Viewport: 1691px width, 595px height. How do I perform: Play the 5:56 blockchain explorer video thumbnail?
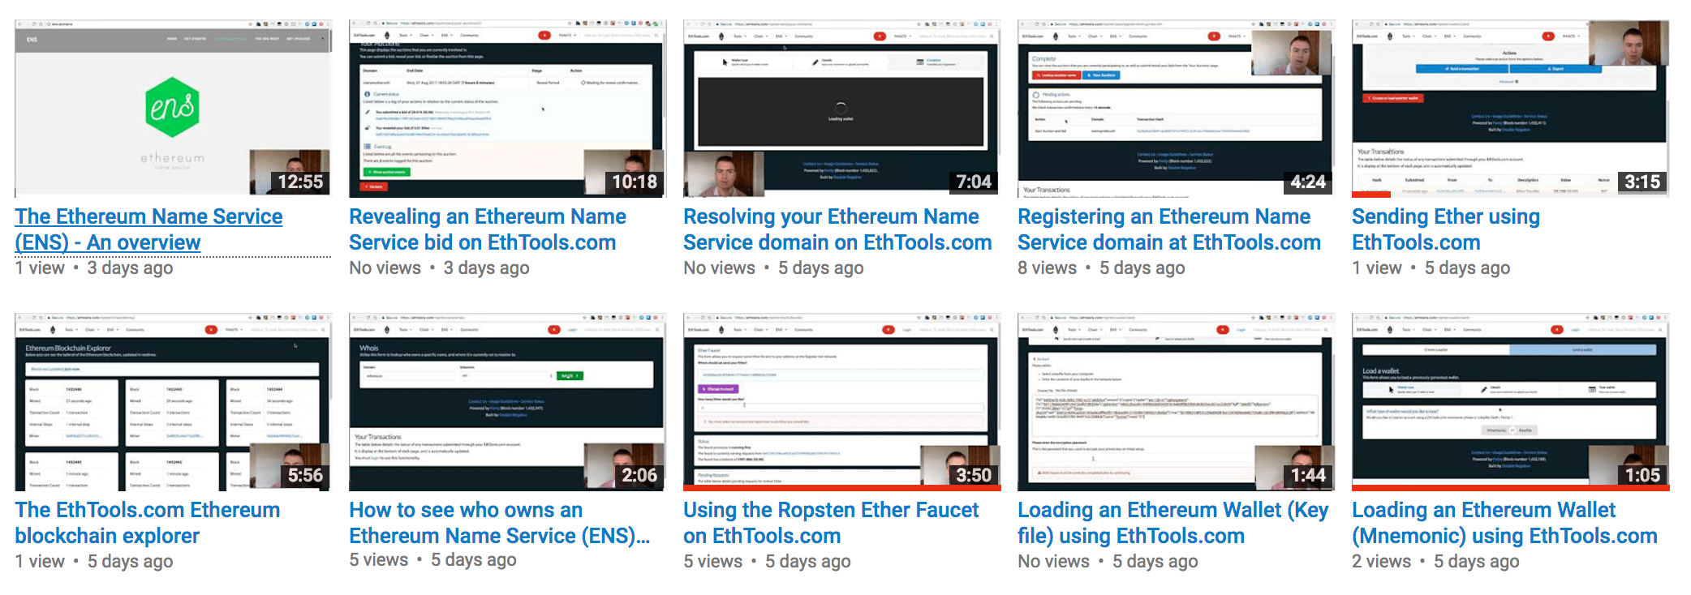pyautogui.click(x=173, y=402)
